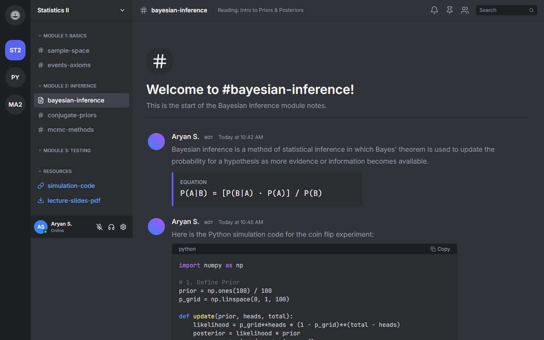Go to the conjugate-priors channel

72,115
